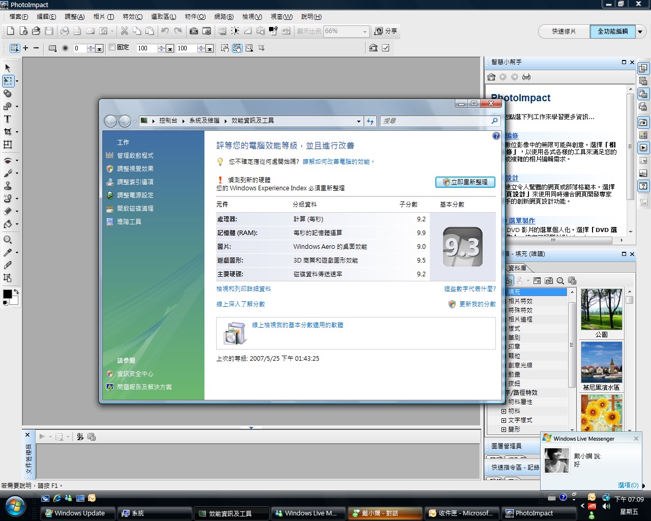The image size is (651, 521).
Task: Open 調整視覺效果 in the sidebar tasks
Action: [x=135, y=168]
